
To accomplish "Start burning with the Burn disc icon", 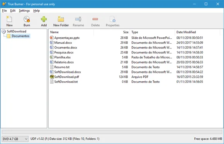I will pyautogui.click(x=27, y=19).
